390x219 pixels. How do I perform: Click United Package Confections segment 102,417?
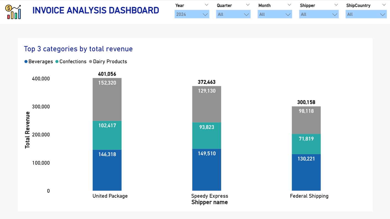(107, 135)
